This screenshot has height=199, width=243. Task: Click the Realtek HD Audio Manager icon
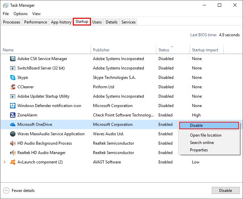tap(13, 153)
